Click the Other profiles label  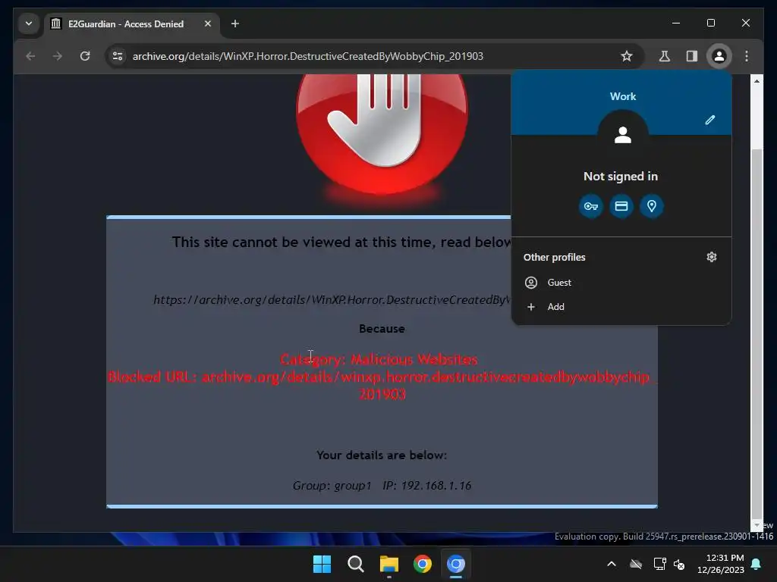pos(554,258)
